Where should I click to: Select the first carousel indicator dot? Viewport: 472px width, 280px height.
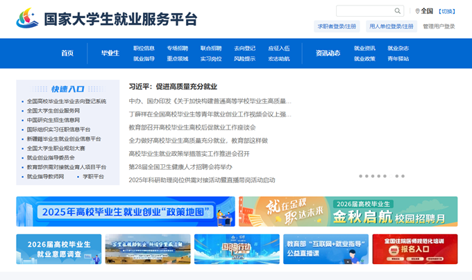[361, 176]
